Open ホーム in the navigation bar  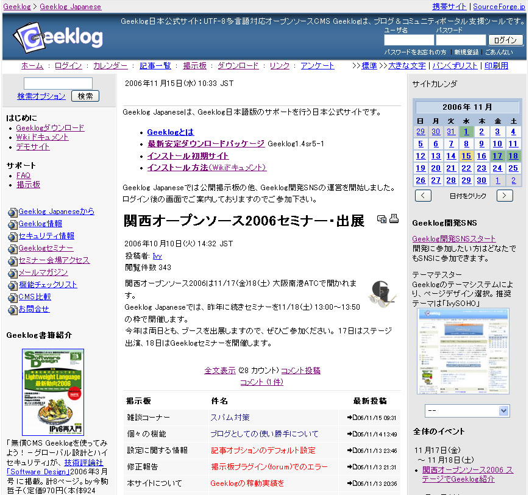pyautogui.click(x=32, y=66)
